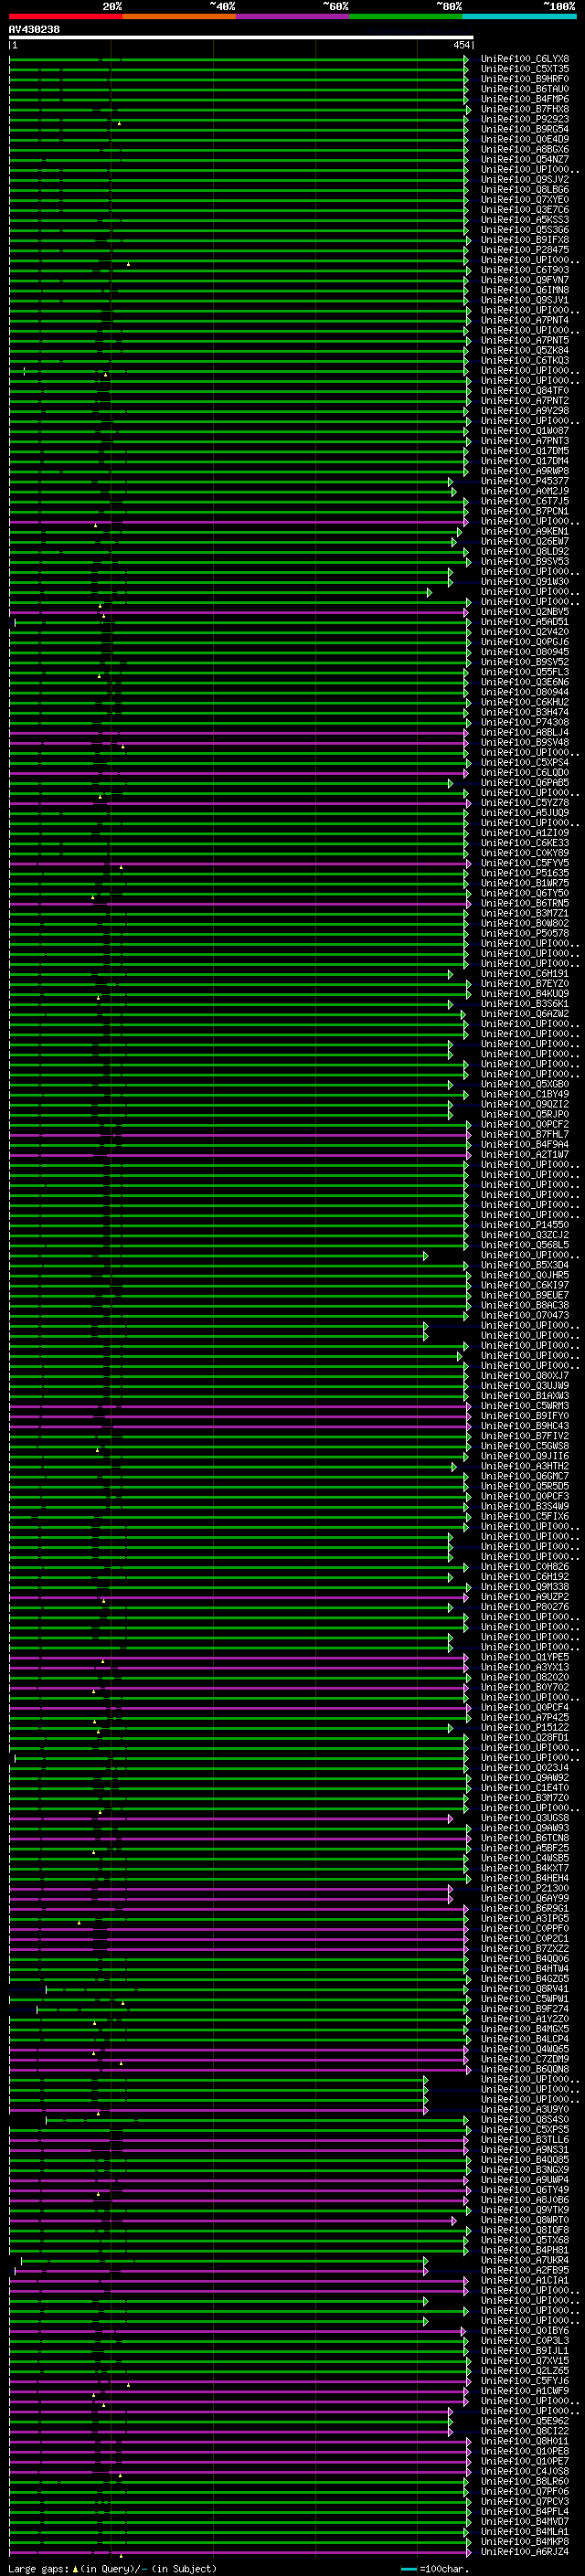Select the UniRef100_Q26EW7 hit label

524,542
